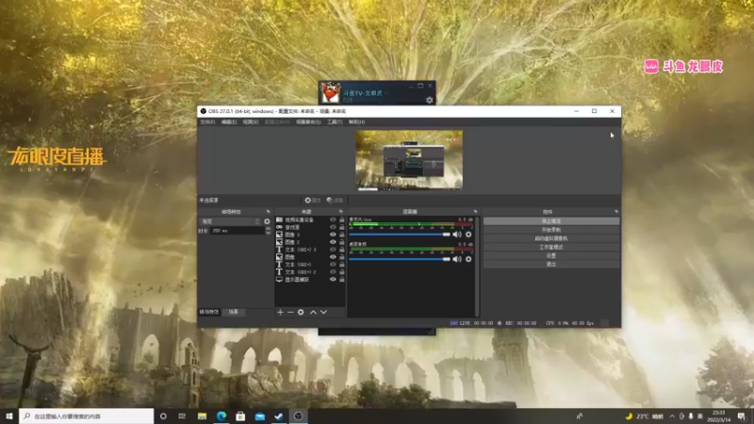The height and width of the screenshot is (424, 754).
Task: Open the 场景集合(S) menu
Action: [x=308, y=122]
